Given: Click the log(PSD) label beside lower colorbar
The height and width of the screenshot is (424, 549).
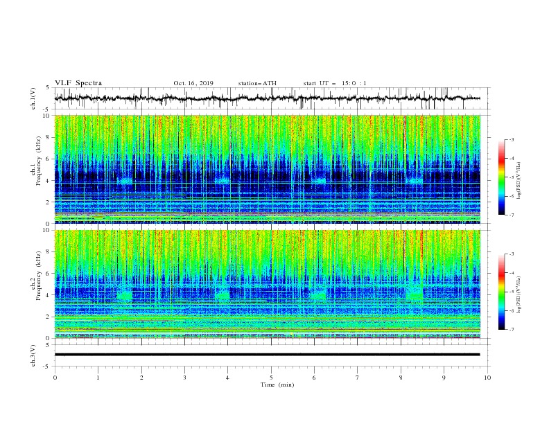Looking at the screenshot, I should 518,294.
